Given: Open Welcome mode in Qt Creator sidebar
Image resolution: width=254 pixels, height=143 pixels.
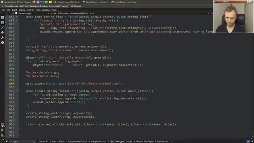Looking at the screenshot, I should coord(2,17).
